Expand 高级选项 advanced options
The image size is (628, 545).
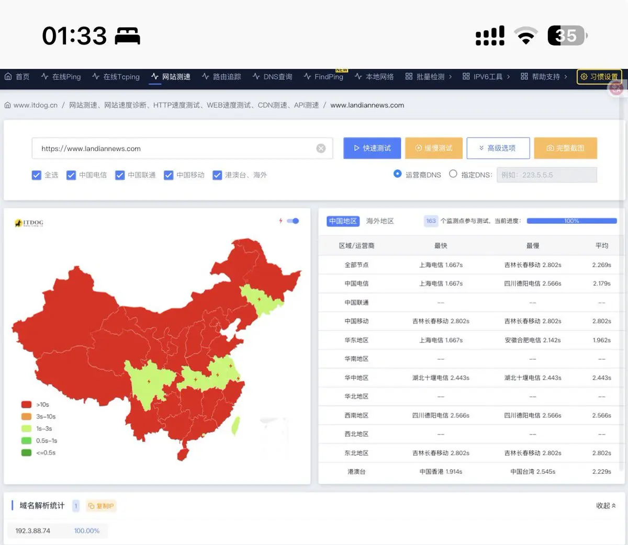pyautogui.click(x=498, y=148)
